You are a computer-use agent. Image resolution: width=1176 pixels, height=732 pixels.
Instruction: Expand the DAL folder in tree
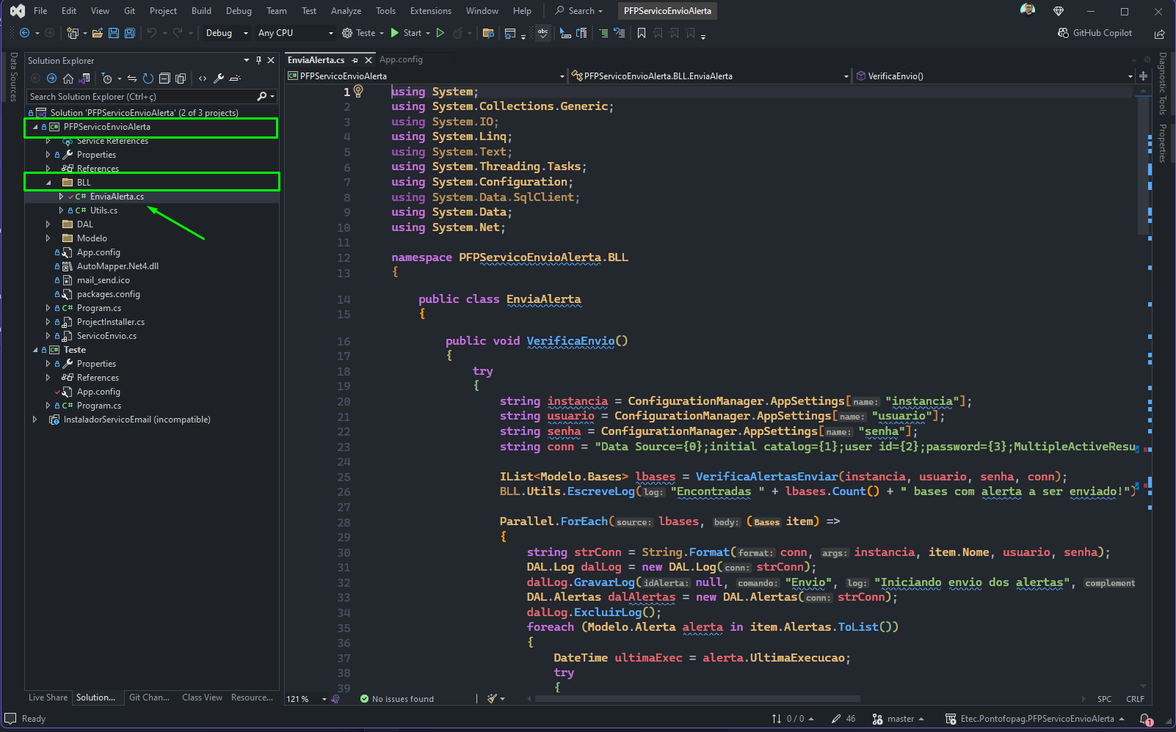[48, 224]
